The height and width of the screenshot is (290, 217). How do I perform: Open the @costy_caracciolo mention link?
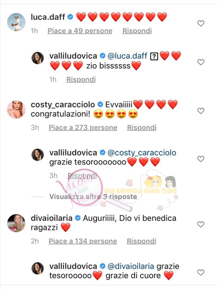click(142, 153)
